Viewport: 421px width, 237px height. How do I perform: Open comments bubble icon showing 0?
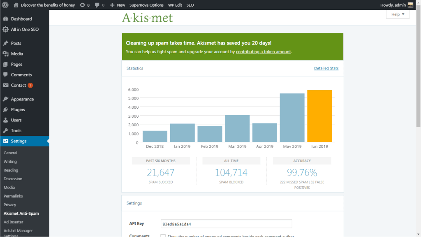pyautogui.click(x=97, y=5)
